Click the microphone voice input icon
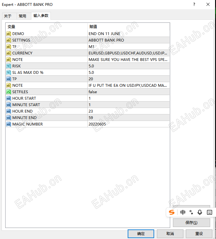The width and height of the screenshot is (216, 239). point(200,212)
